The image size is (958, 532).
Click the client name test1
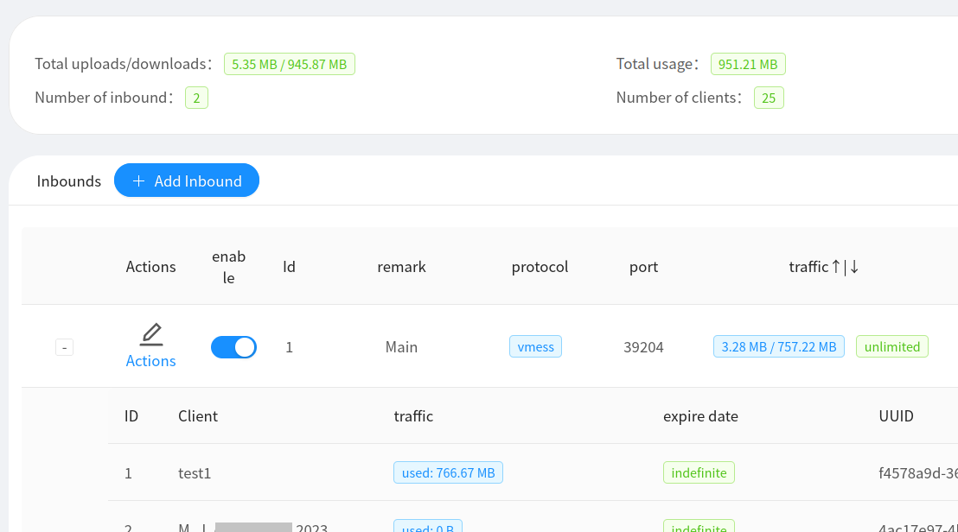(x=195, y=472)
